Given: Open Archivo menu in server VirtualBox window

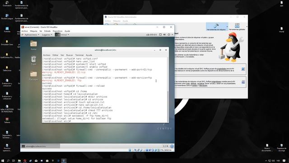Looking at the screenshot, I should (x=24, y=31).
